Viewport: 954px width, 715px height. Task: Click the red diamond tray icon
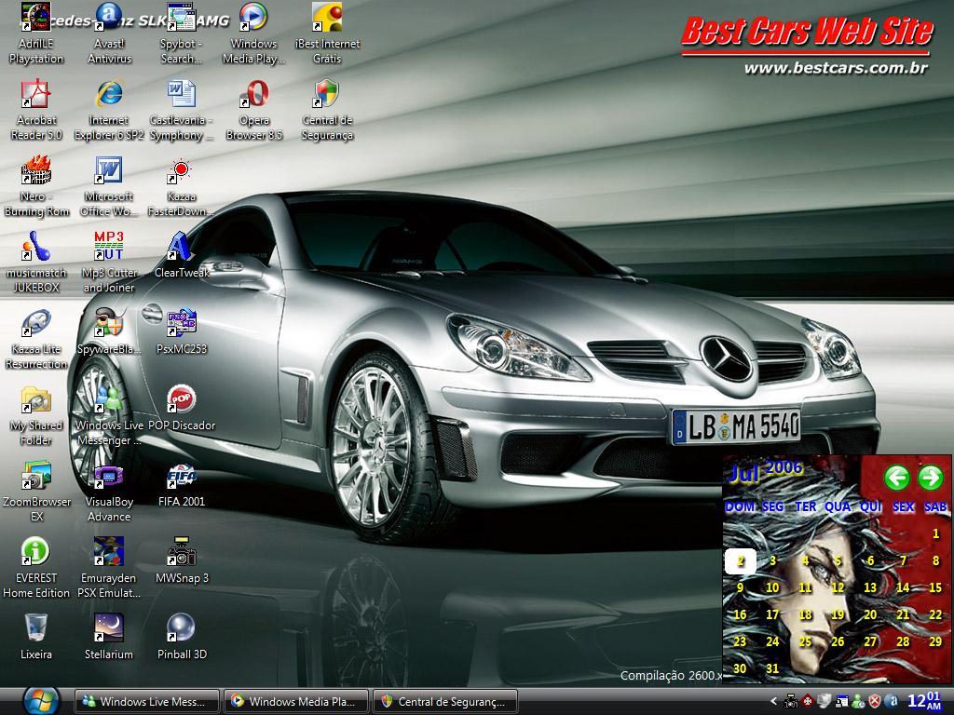coord(808,701)
